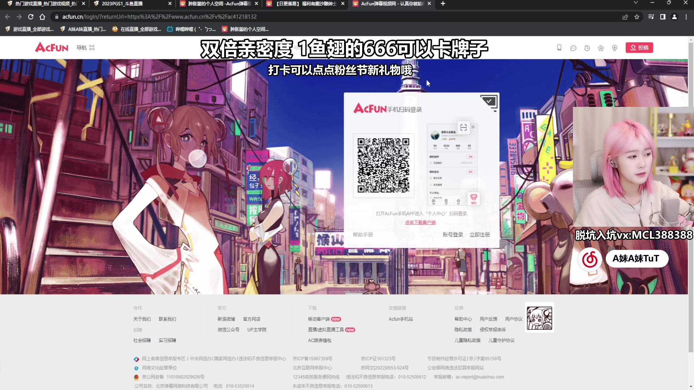Image resolution: width=694 pixels, height=390 pixels.
Task: Close the 2023PGS1 斗鱼直播 tab
Action: (x=170, y=4)
